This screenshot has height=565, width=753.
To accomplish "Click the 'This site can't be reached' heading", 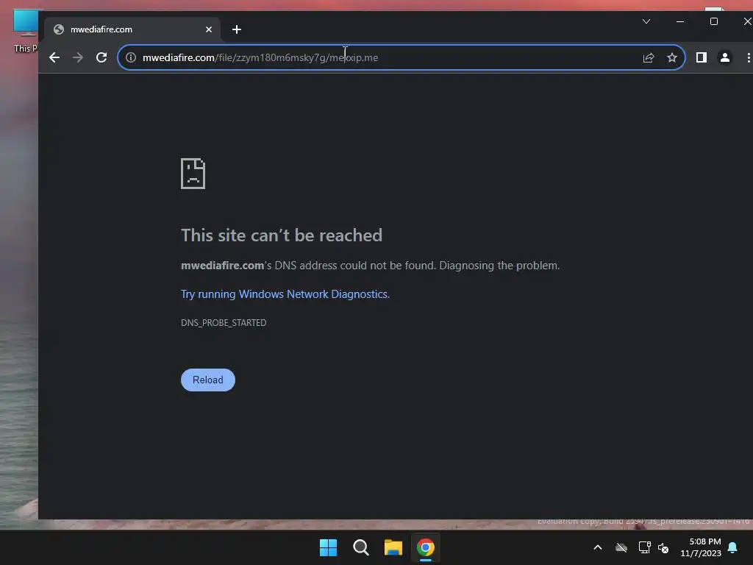I will 282,235.
